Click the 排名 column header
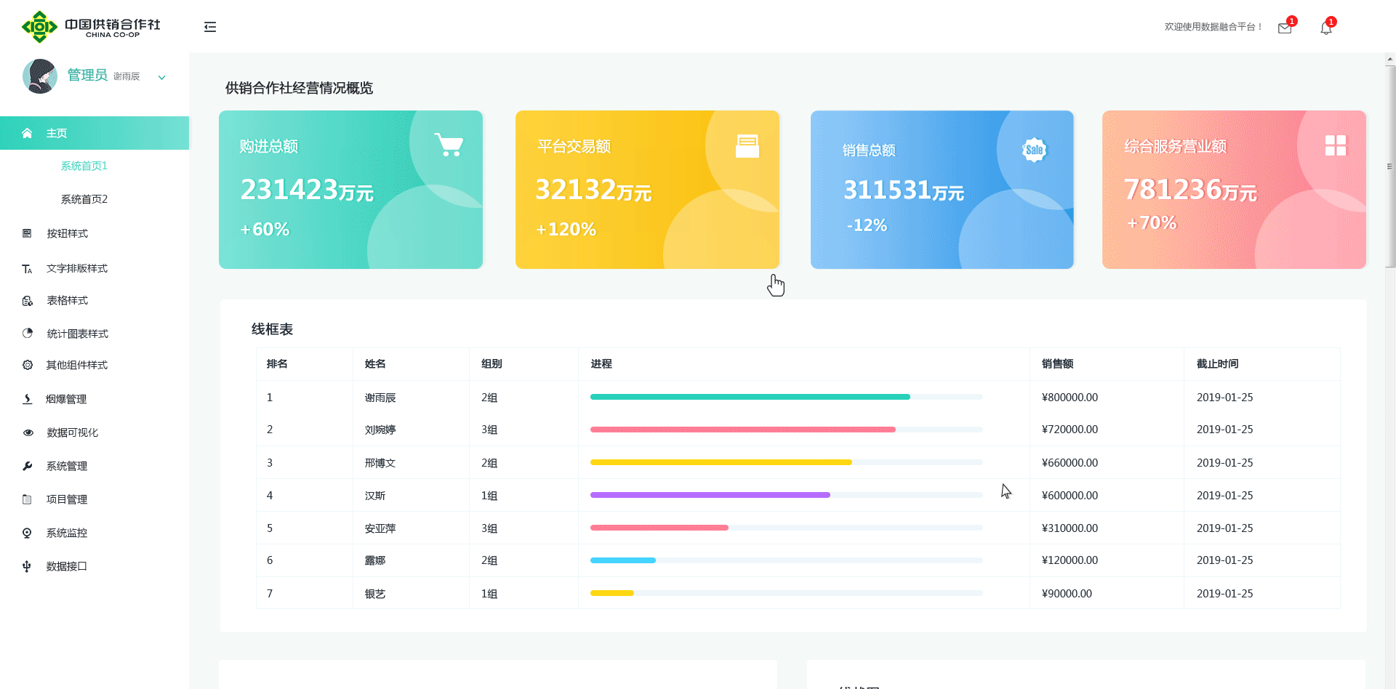This screenshot has width=1396, height=689. click(277, 363)
